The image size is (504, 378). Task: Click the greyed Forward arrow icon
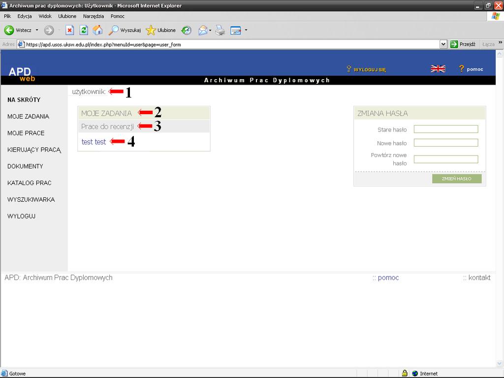[x=49, y=30]
